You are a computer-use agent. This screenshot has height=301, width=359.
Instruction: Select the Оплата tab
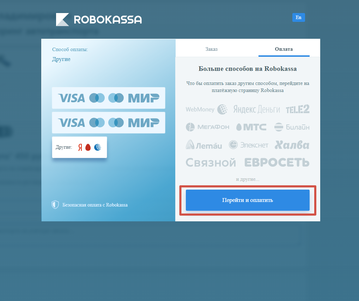[x=284, y=49]
